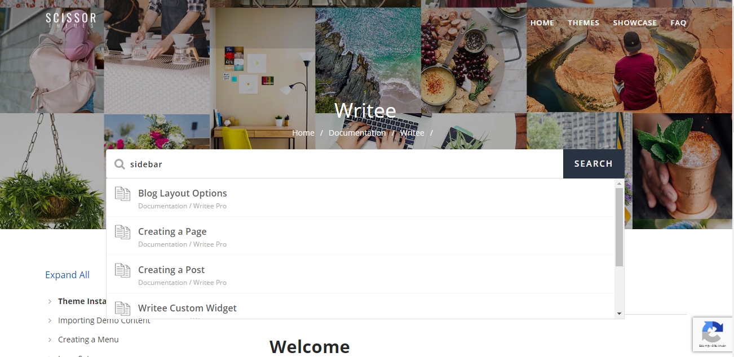Click the suggestions dropdown scrollbar thumb
Image resolution: width=734 pixels, height=357 pixels.
(619, 227)
